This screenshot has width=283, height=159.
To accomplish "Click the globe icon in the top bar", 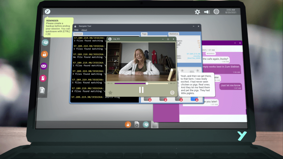I will 216,12.
